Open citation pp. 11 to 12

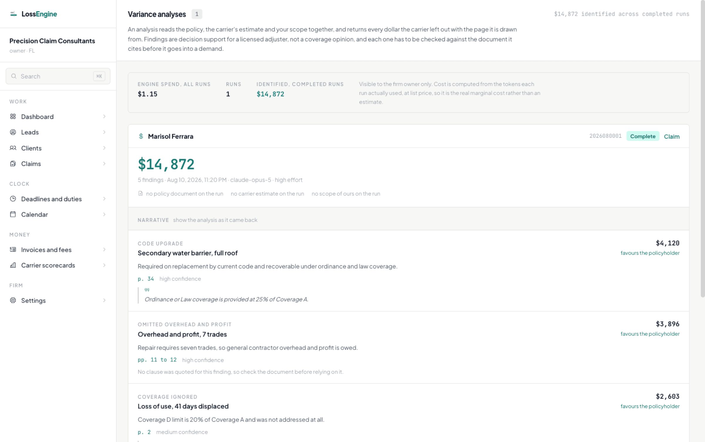click(x=157, y=360)
